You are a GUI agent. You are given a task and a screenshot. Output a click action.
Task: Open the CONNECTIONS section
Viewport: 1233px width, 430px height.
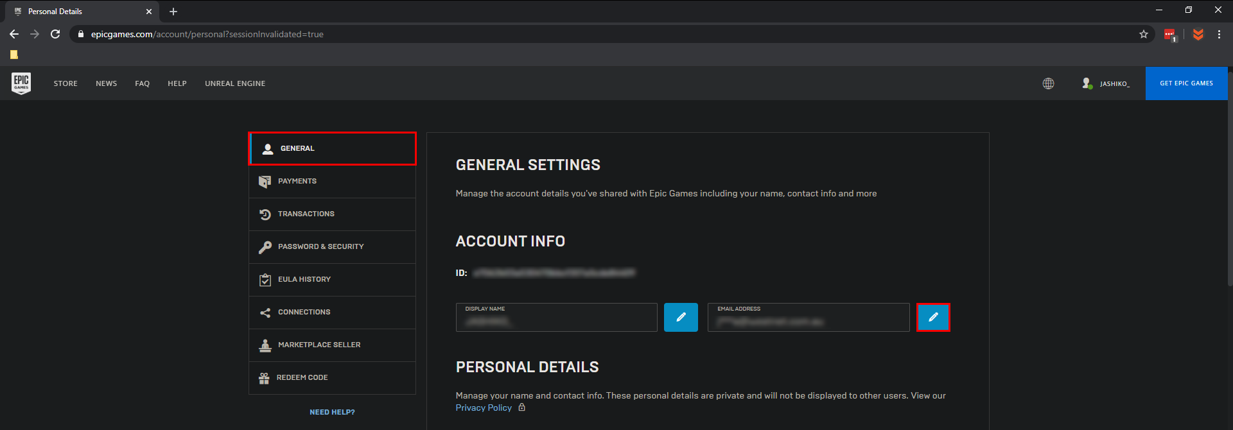[332, 312]
